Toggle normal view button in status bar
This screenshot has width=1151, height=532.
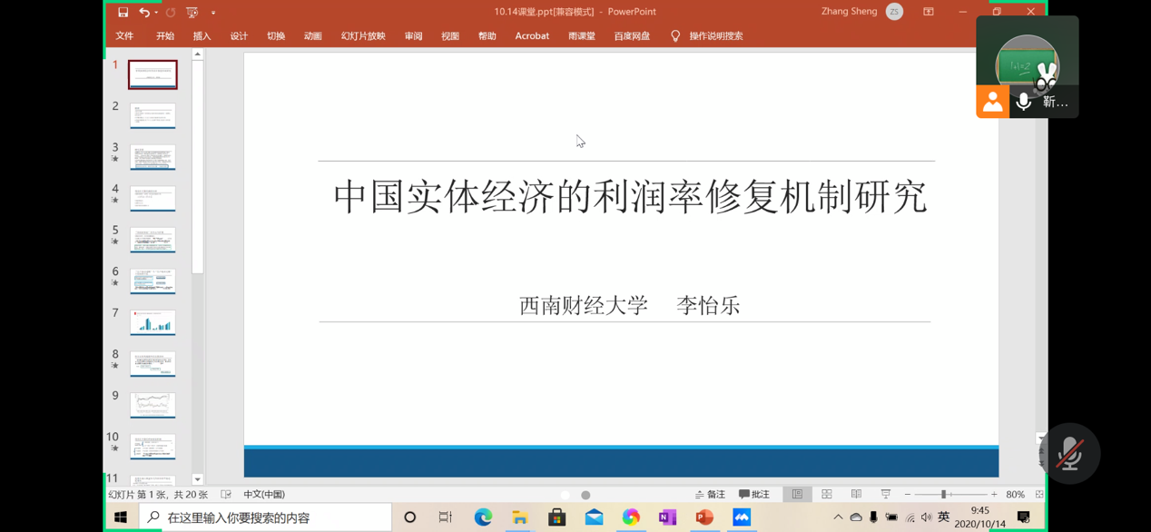[x=797, y=495]
